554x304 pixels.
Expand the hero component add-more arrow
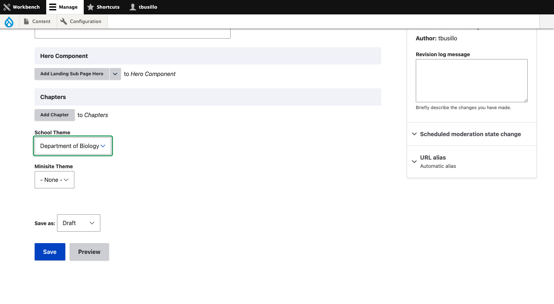115,74
